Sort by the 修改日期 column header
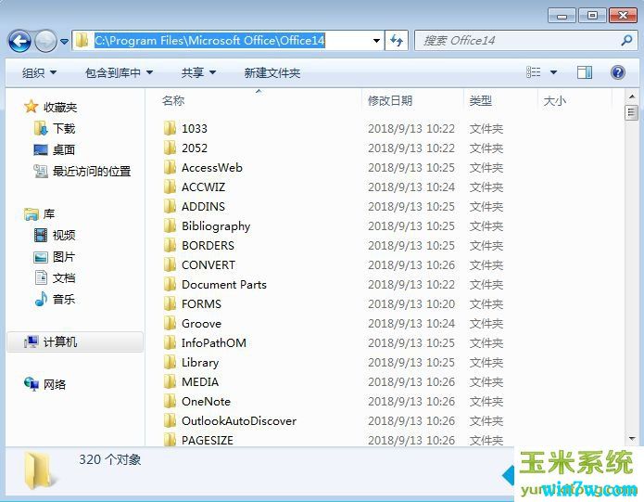 pyautogui.click(x=390, y=101)
